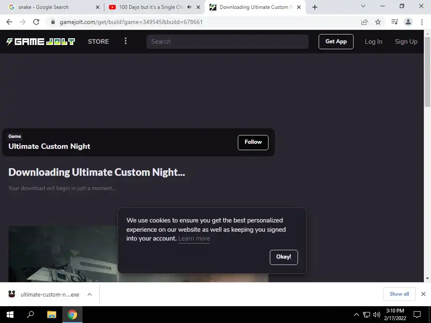Mute the YouTube tab audio icon

[x=189, y=7]
